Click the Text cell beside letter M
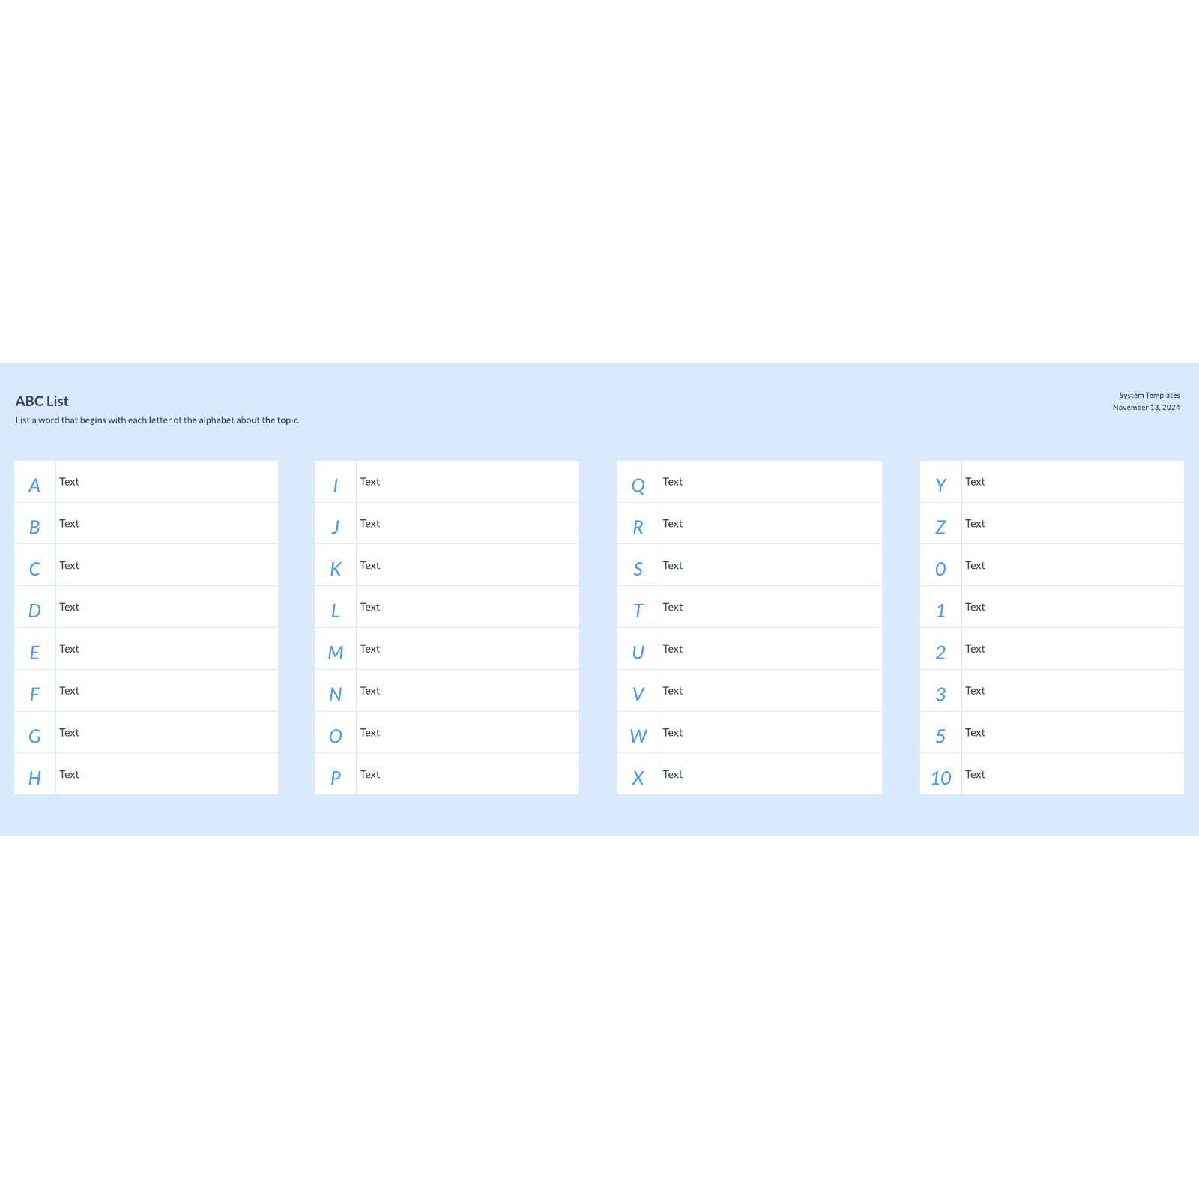The image size is (1199, 1199). click(x=468, y=649)
